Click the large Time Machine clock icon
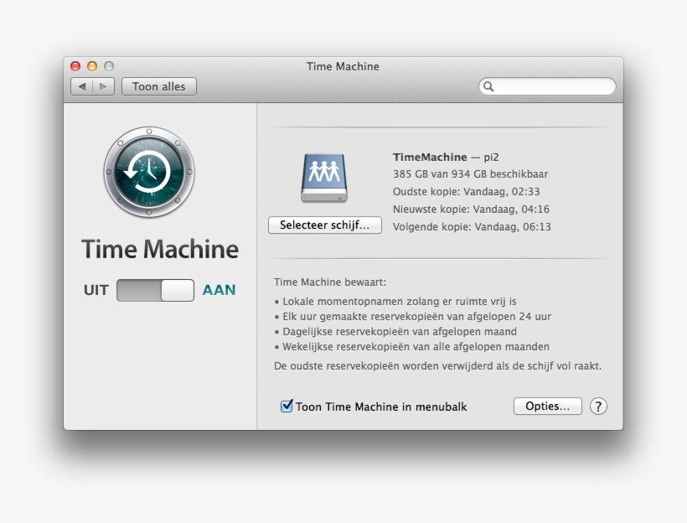The image size is (687, 523). (149, 173)
